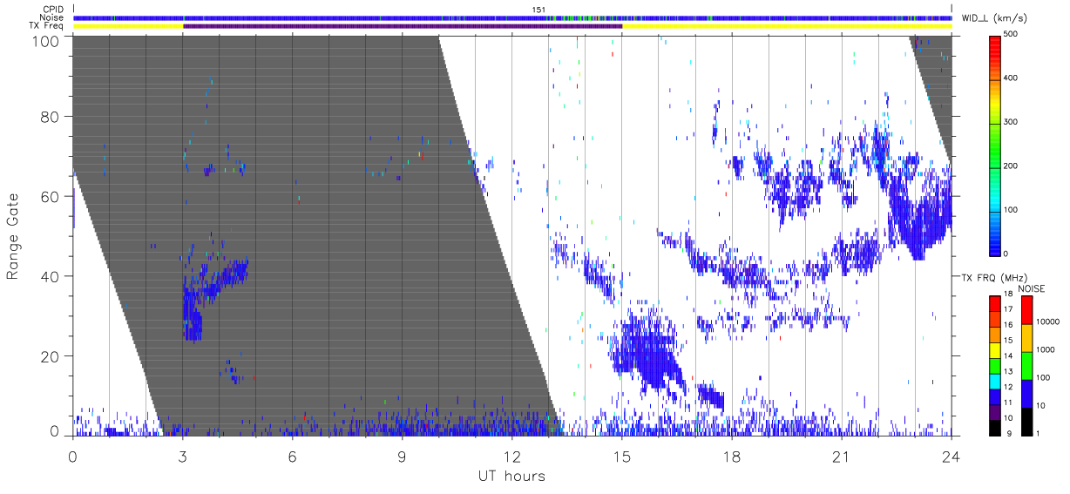1070x494 pixels.
Task: Click the black swatch in frequency legend
Action: (x=994, y=428)
